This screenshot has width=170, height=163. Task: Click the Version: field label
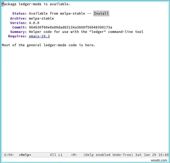pyautogui.click(x=18, y=23)
